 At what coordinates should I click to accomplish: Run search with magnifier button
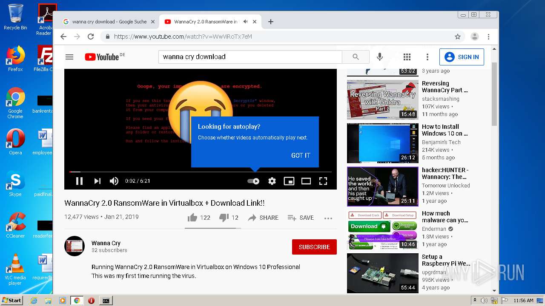(356, 57)
